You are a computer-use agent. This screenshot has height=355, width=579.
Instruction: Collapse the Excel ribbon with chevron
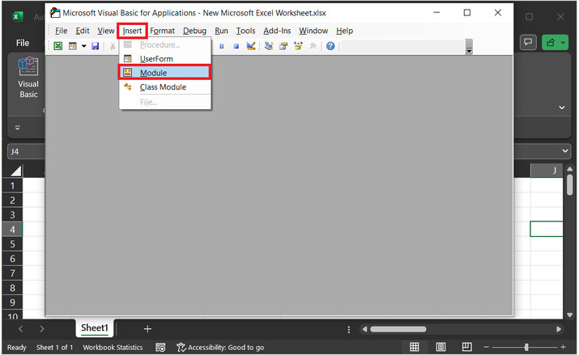coord(562,108)
